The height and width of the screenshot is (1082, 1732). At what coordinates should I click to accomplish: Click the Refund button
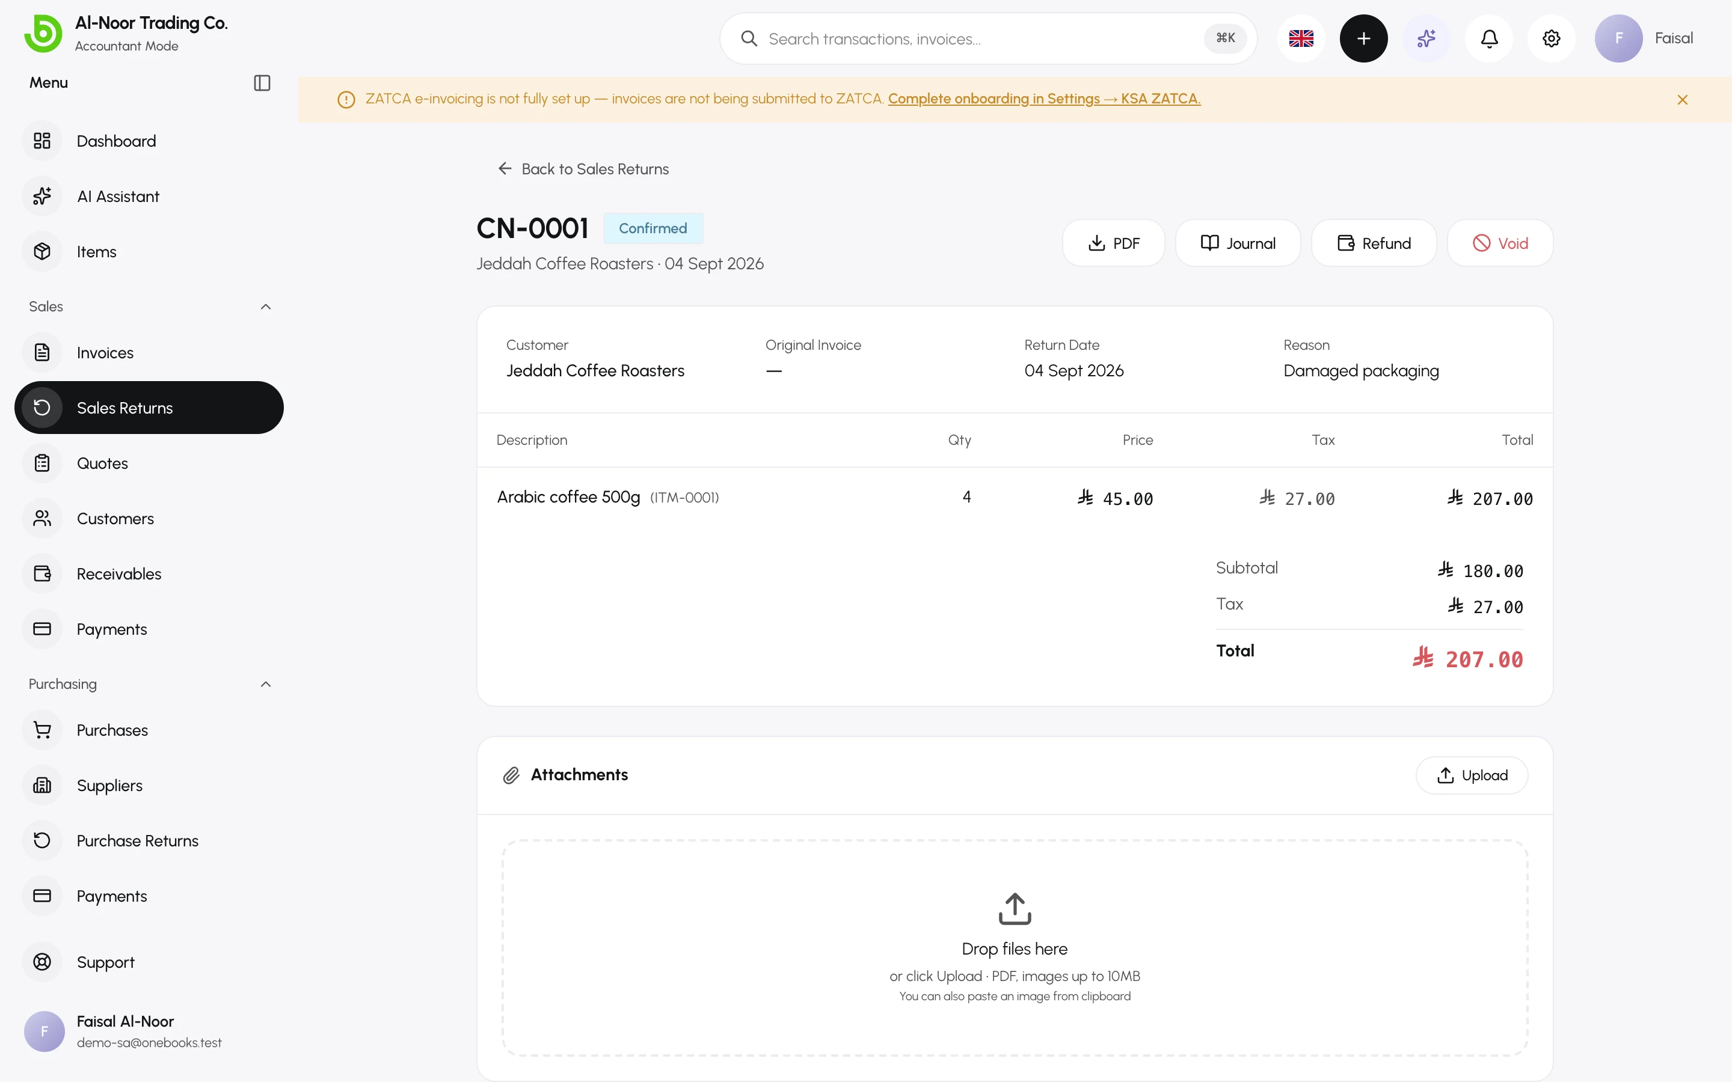[x=1374, y=243]
